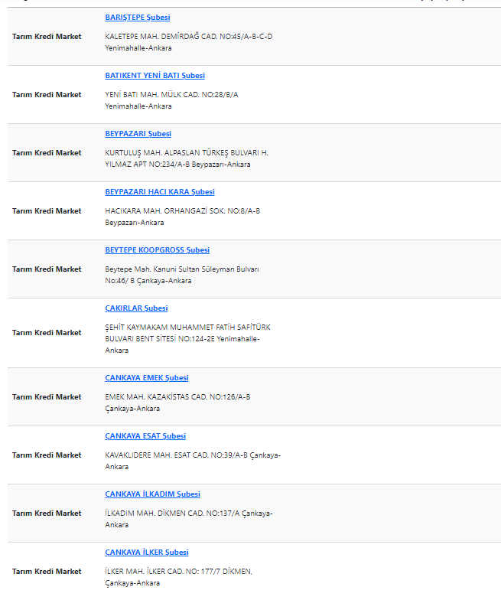Click address EMEK MAH. KAZAKİSTAS CAD. NO:126/A-B

[177, 397]
